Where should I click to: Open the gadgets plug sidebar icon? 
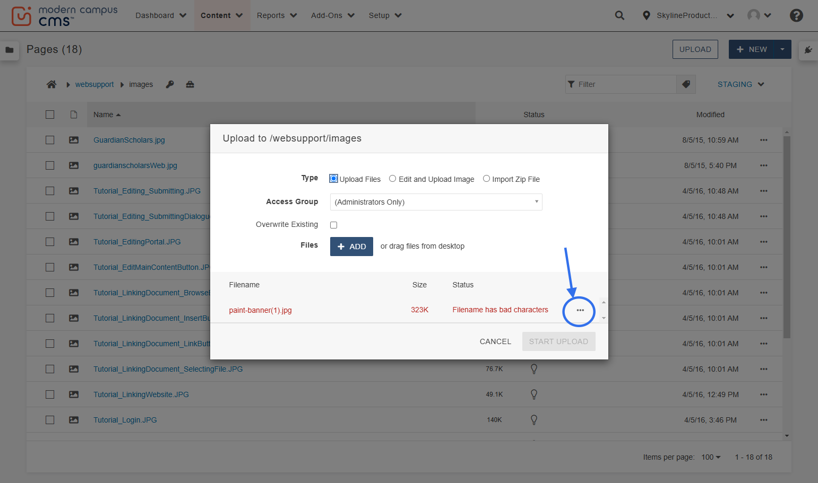click(x=808, y=50)
